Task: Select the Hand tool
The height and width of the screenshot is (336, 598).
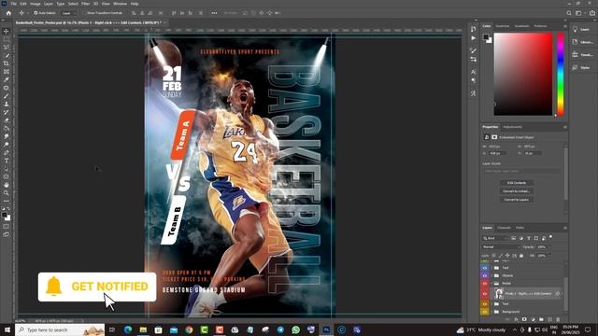Action: 7,185
